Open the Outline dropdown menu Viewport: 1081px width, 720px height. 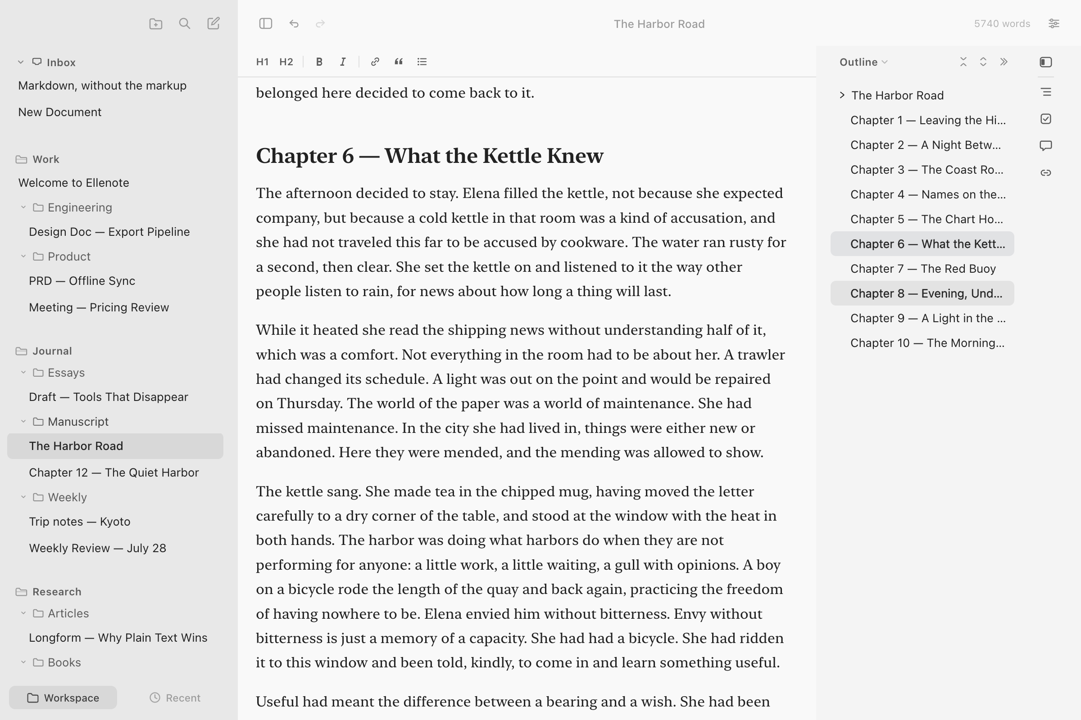click(863, 62)
